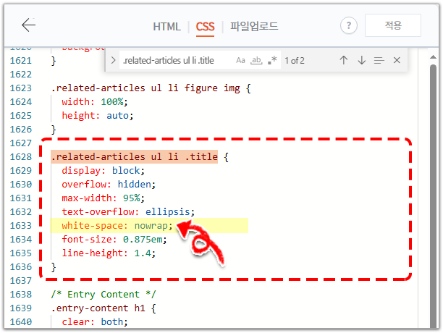Click the 적용 apply button
The width and height of the screenshot is (443, 333).
point(393,25)
